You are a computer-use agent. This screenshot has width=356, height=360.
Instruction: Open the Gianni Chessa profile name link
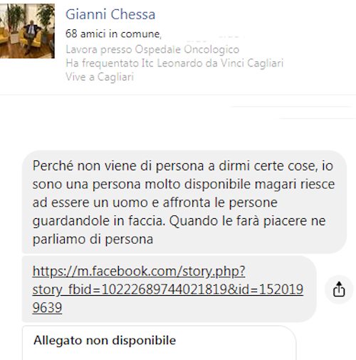point(110,14)
